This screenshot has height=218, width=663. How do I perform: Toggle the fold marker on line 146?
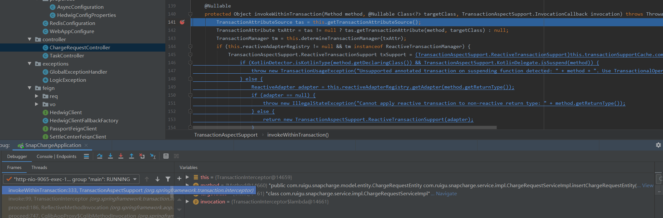coord(191,63)
